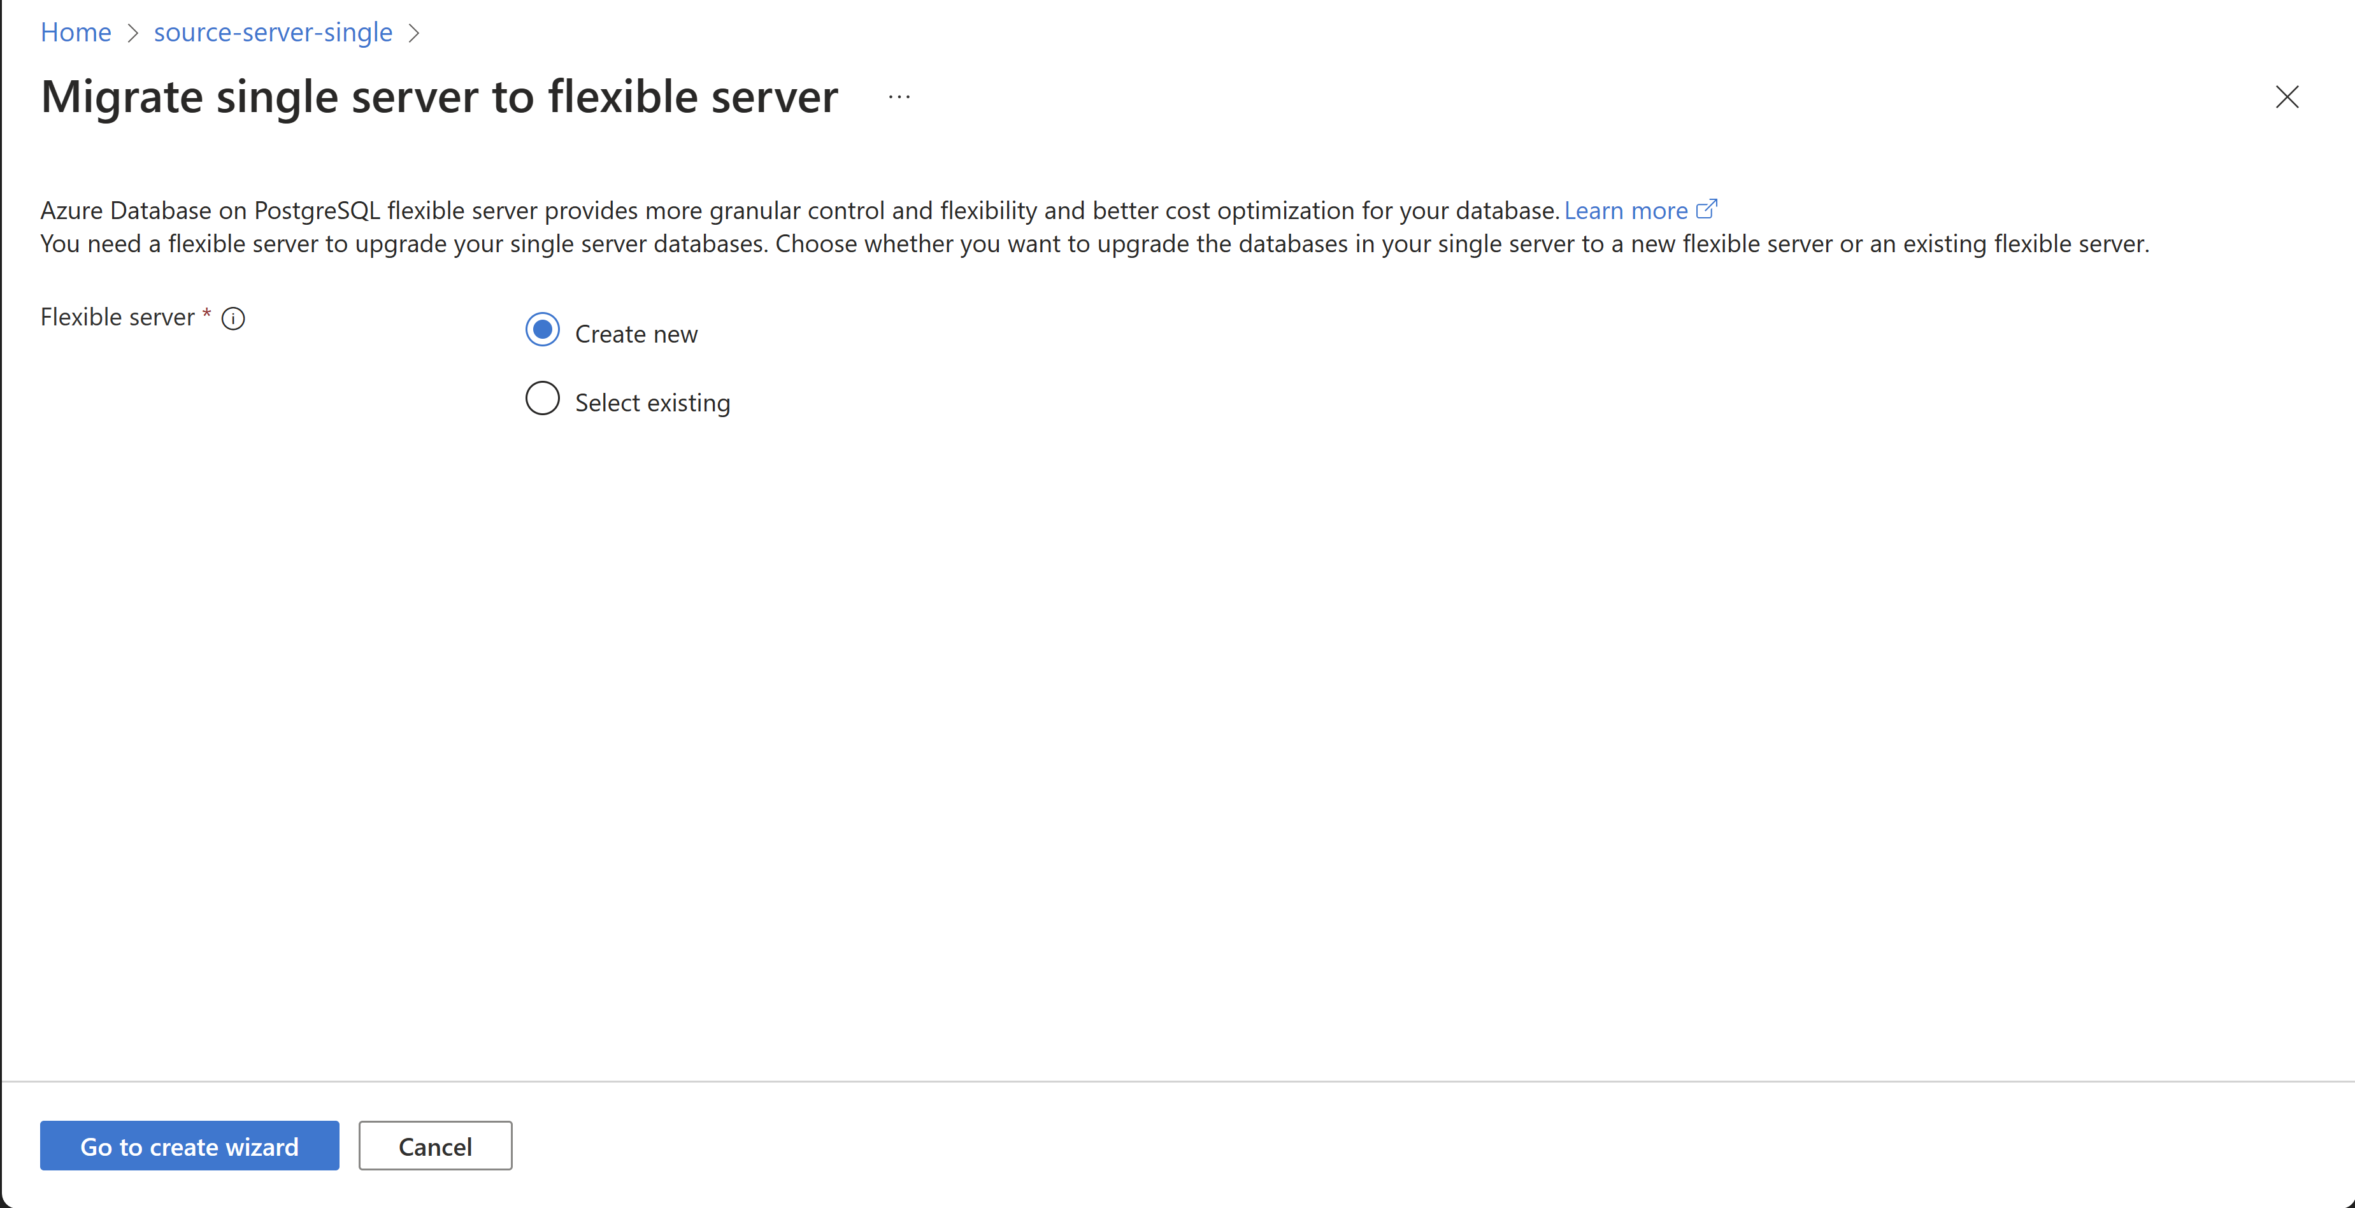Close the migrate server blade

[x=2286, y=97]
